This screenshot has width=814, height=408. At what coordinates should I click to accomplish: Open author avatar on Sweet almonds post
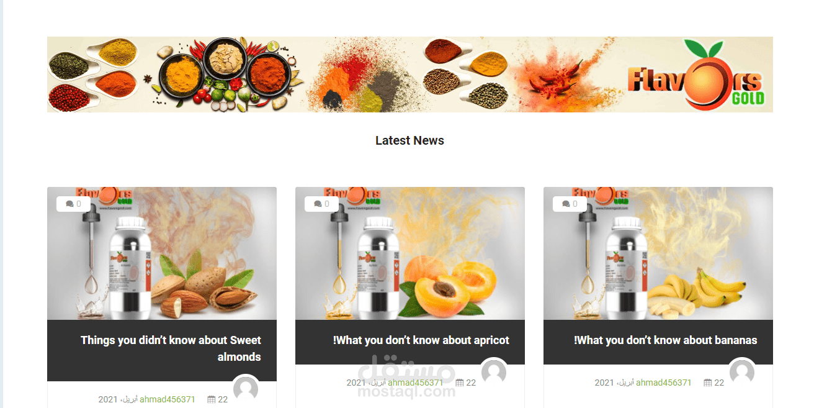click(x=246, y=389)
